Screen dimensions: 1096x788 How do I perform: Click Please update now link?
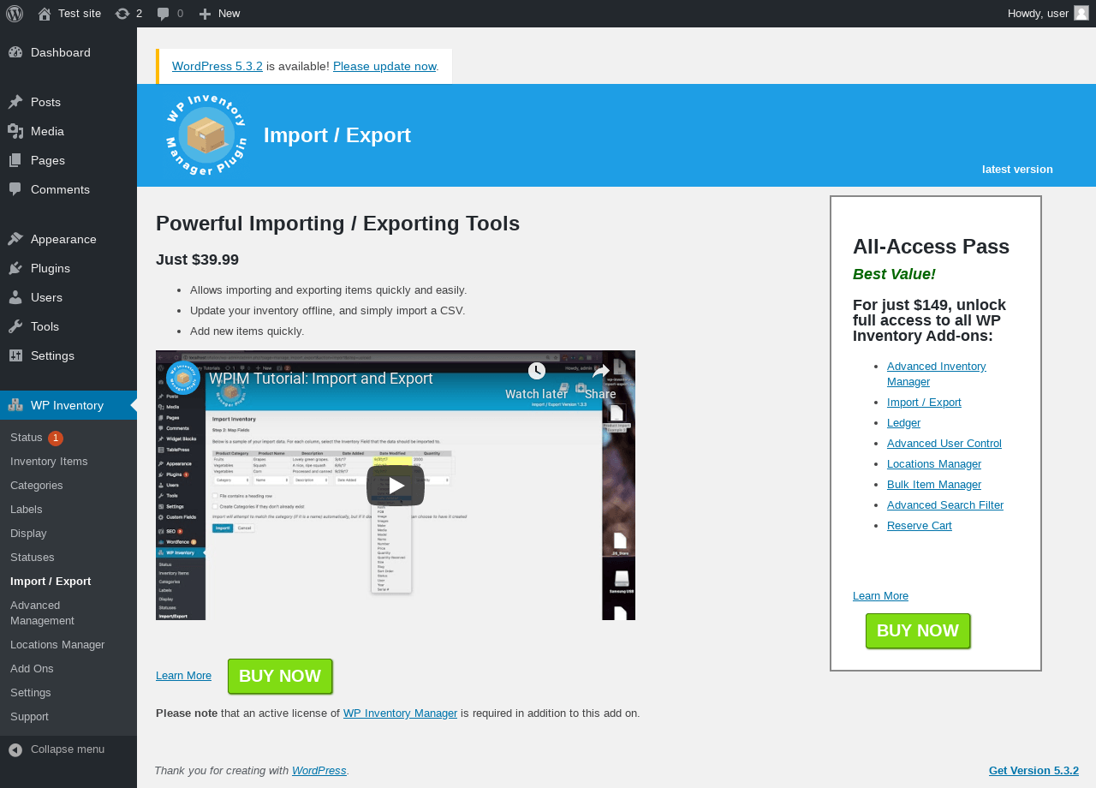384,66
